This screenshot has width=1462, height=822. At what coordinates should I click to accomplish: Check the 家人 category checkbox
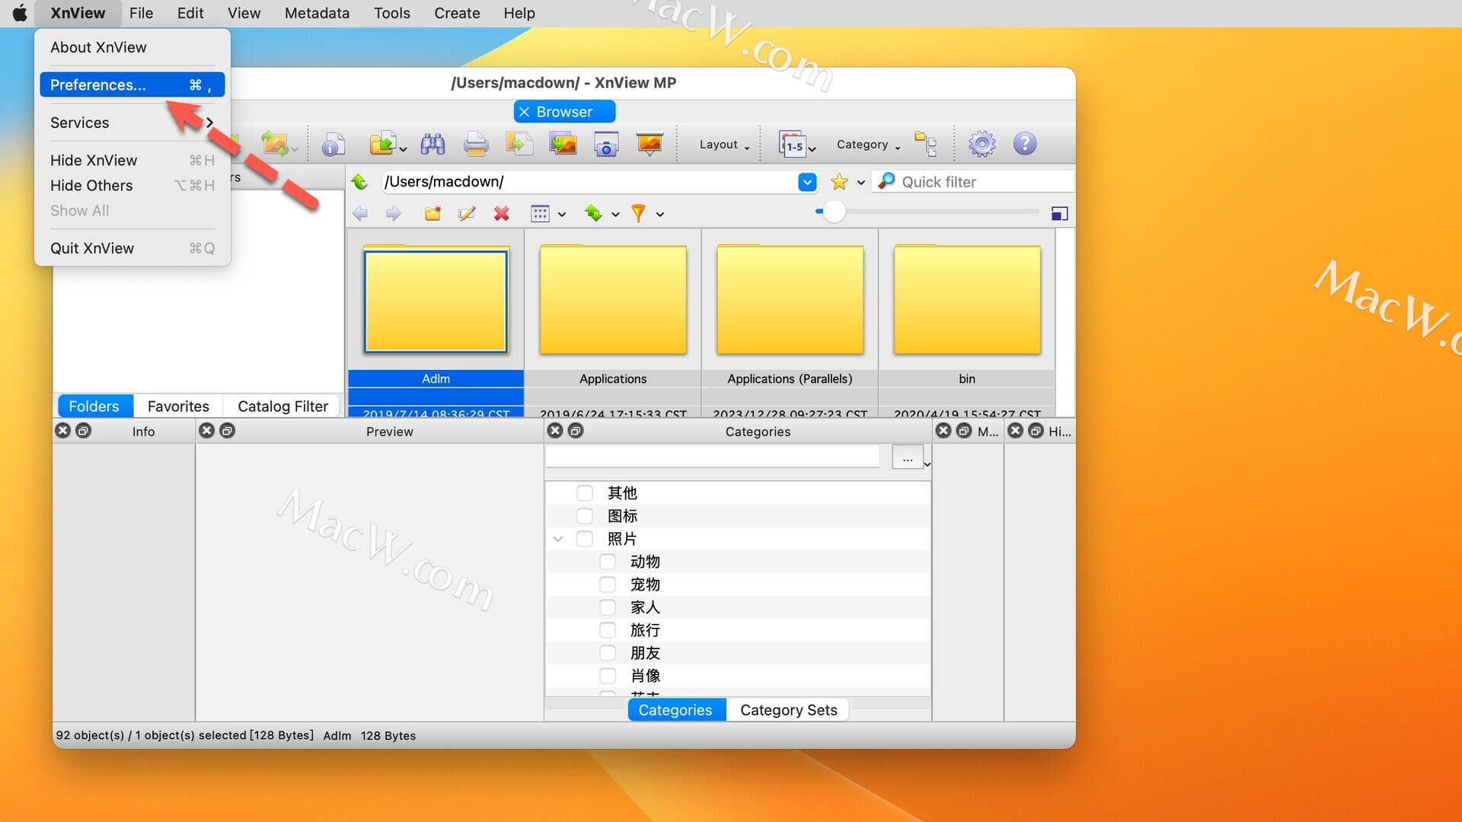pos(607,607)
